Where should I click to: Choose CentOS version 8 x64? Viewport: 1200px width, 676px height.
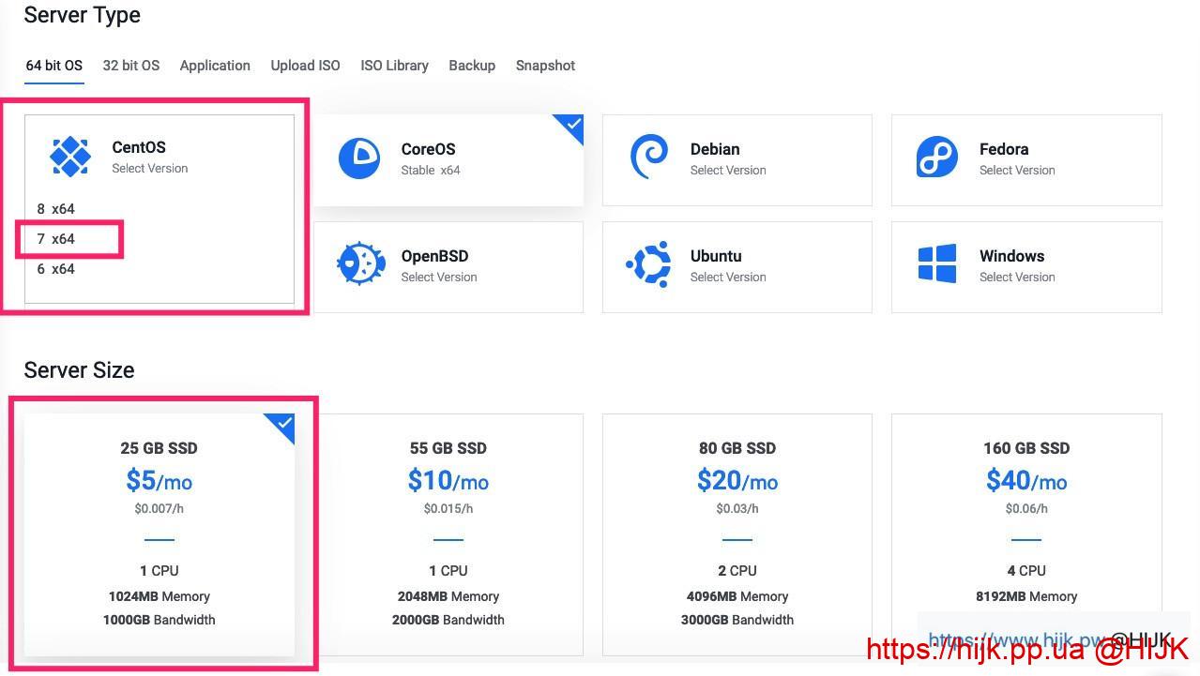[x=56, y=209]
